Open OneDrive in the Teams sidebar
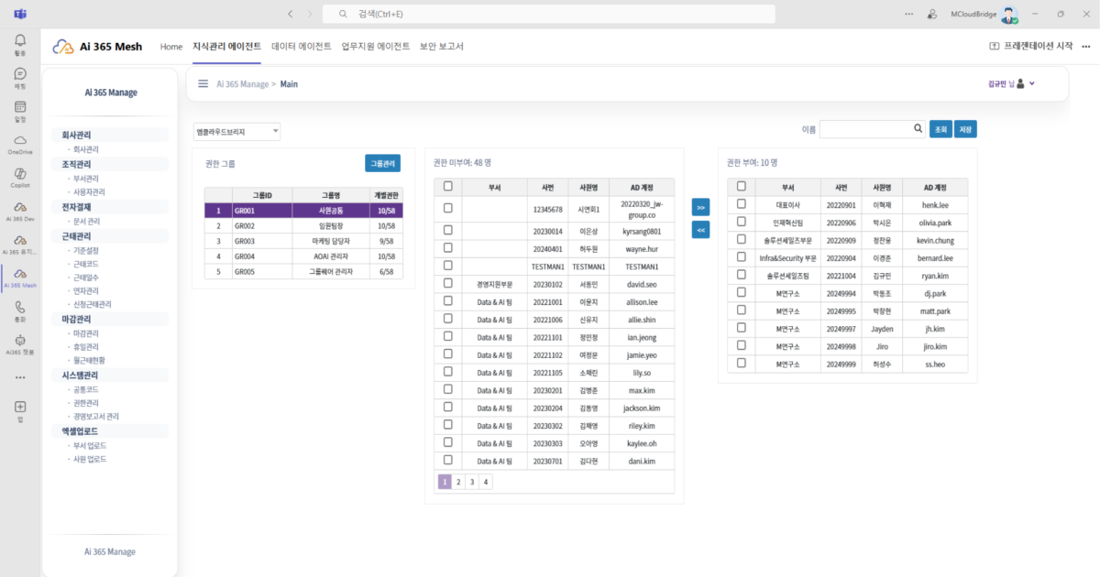The image size is (1100, 577). (20, 140)
